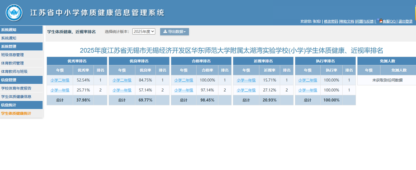Click the 37.98% total excellent rate
416x170 pixels.
click(x=83, y=100)
